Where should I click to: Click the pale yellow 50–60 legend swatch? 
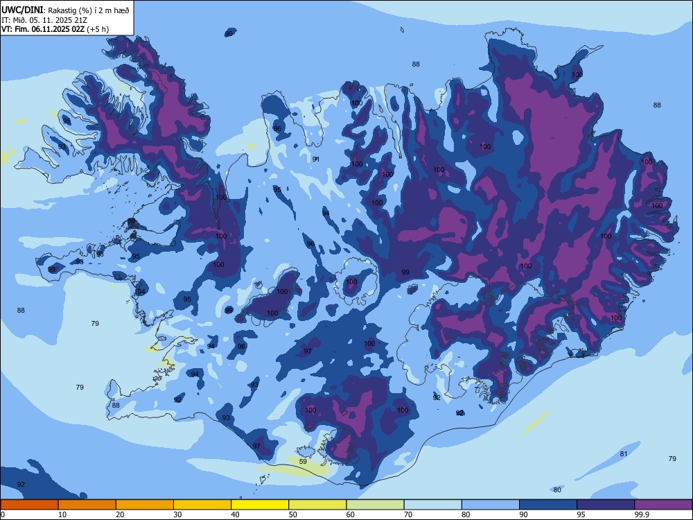318,505
